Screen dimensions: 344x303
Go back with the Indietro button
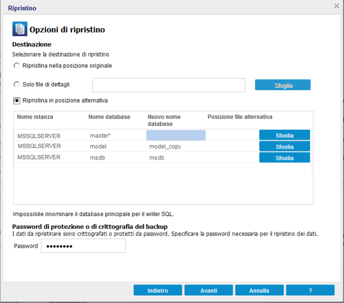coord(157,290)
